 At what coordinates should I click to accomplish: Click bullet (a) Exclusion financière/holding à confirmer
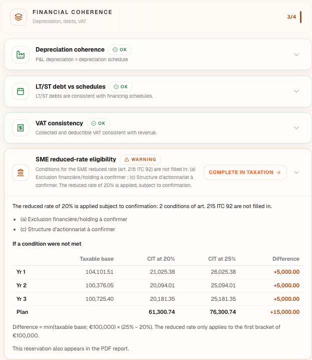[x=74, y=220]
